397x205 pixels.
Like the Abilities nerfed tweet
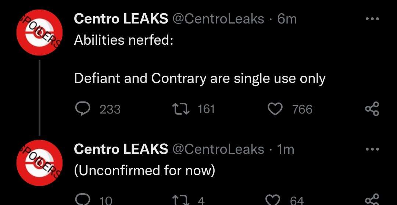coord(275,109)
